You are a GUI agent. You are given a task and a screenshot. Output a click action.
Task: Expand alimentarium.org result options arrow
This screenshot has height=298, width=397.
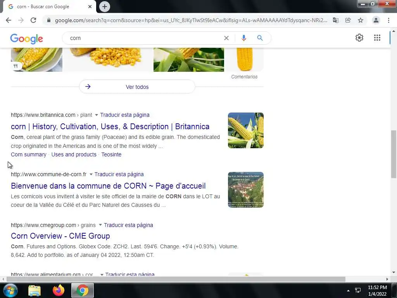tap(102, 274)
